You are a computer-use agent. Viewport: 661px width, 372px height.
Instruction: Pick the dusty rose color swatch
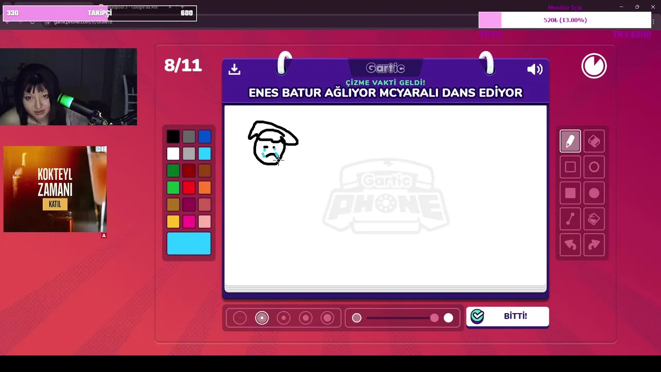204,205
